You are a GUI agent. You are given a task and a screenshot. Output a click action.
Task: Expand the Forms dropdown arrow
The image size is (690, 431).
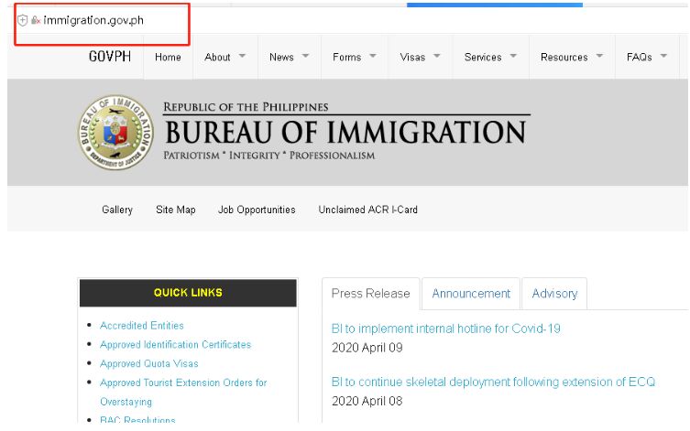coord(373,56)
